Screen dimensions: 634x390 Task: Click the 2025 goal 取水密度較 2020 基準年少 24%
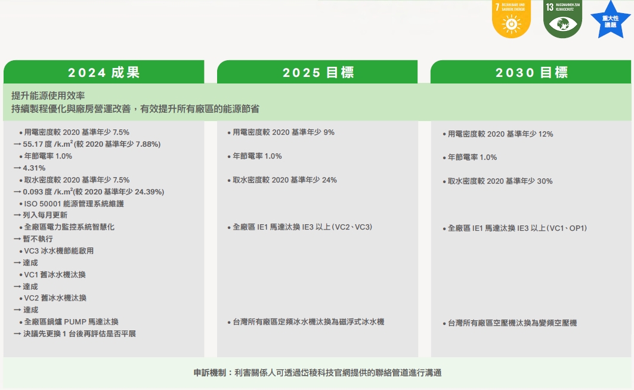coord(284,180)
